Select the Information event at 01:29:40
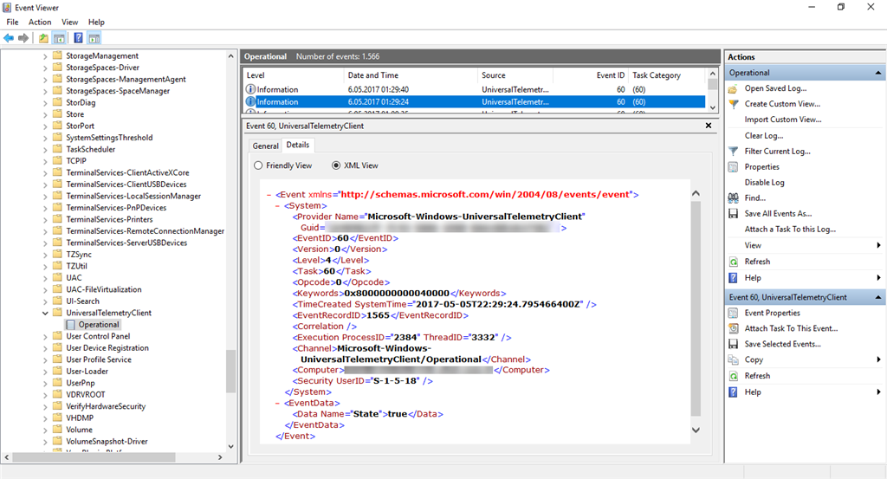 474,89
